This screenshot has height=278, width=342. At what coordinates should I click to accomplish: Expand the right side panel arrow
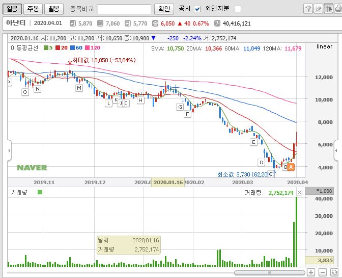click(336, 150)
